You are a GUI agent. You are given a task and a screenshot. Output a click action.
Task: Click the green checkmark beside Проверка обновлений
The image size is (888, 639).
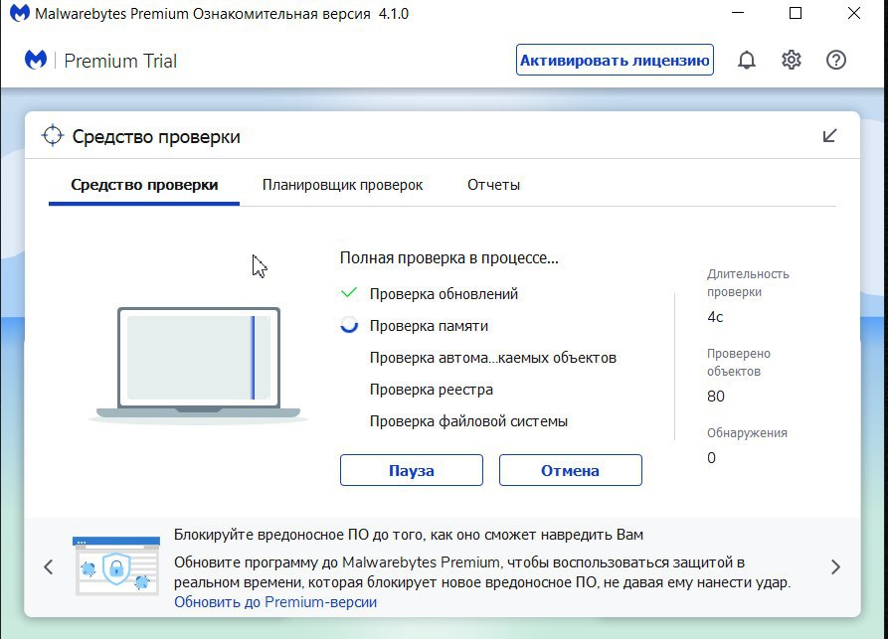349,293
